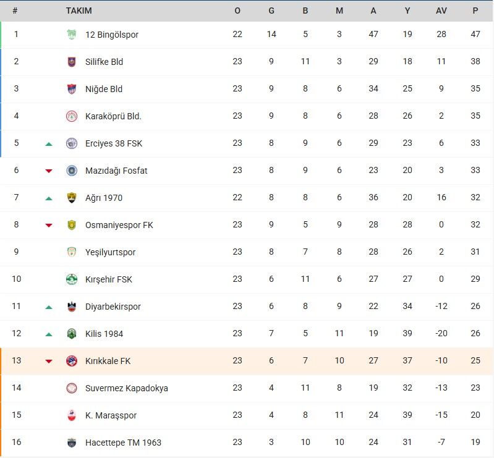Open the Suvermez Kapadokya team page
Image resolution: width=494 pixels, height=458 pixels.
126,388
